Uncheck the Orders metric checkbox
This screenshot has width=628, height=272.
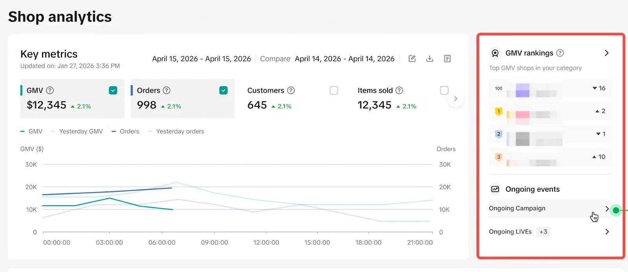click(223, 90)
